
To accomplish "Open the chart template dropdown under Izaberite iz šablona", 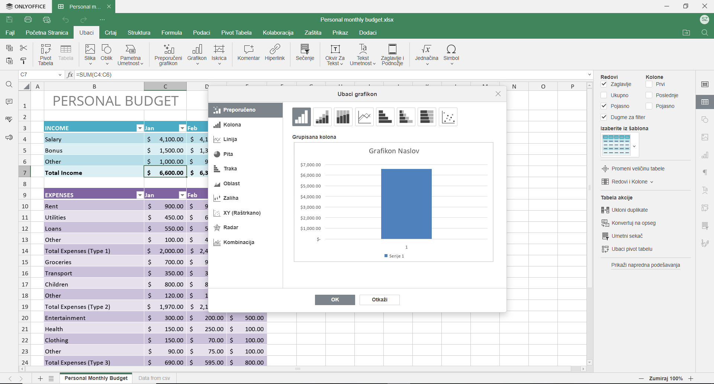I will tap(634, 147).
